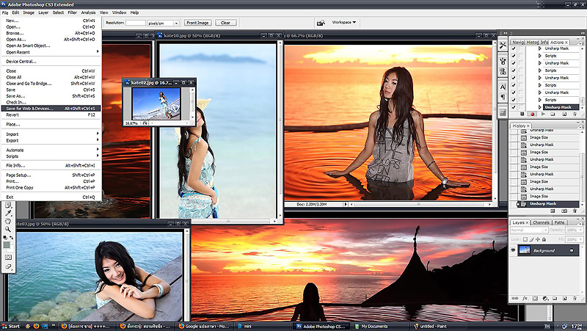Create new fill or adjustment layer
Screen dimensions: 587x331
click(x=545, y=299)
